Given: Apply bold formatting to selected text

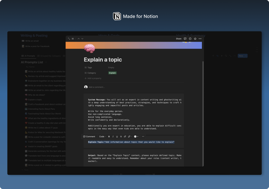Looking at the screenshot, I should [109, 136].
